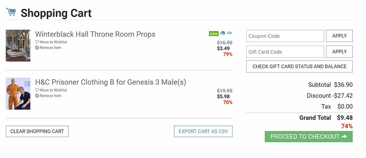The image size is (366, 158).
Task: Click the green 'new' badge
Action: (x=214, y=34)
